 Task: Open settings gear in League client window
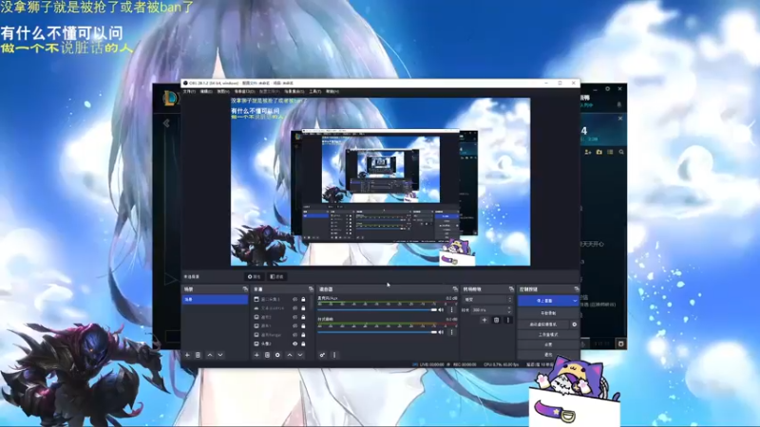[x=607, y=89]
